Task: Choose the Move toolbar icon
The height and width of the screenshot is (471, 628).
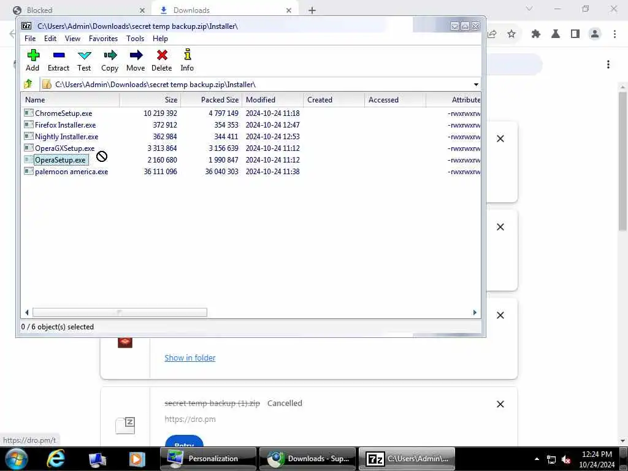Action: tap(136, 55)
